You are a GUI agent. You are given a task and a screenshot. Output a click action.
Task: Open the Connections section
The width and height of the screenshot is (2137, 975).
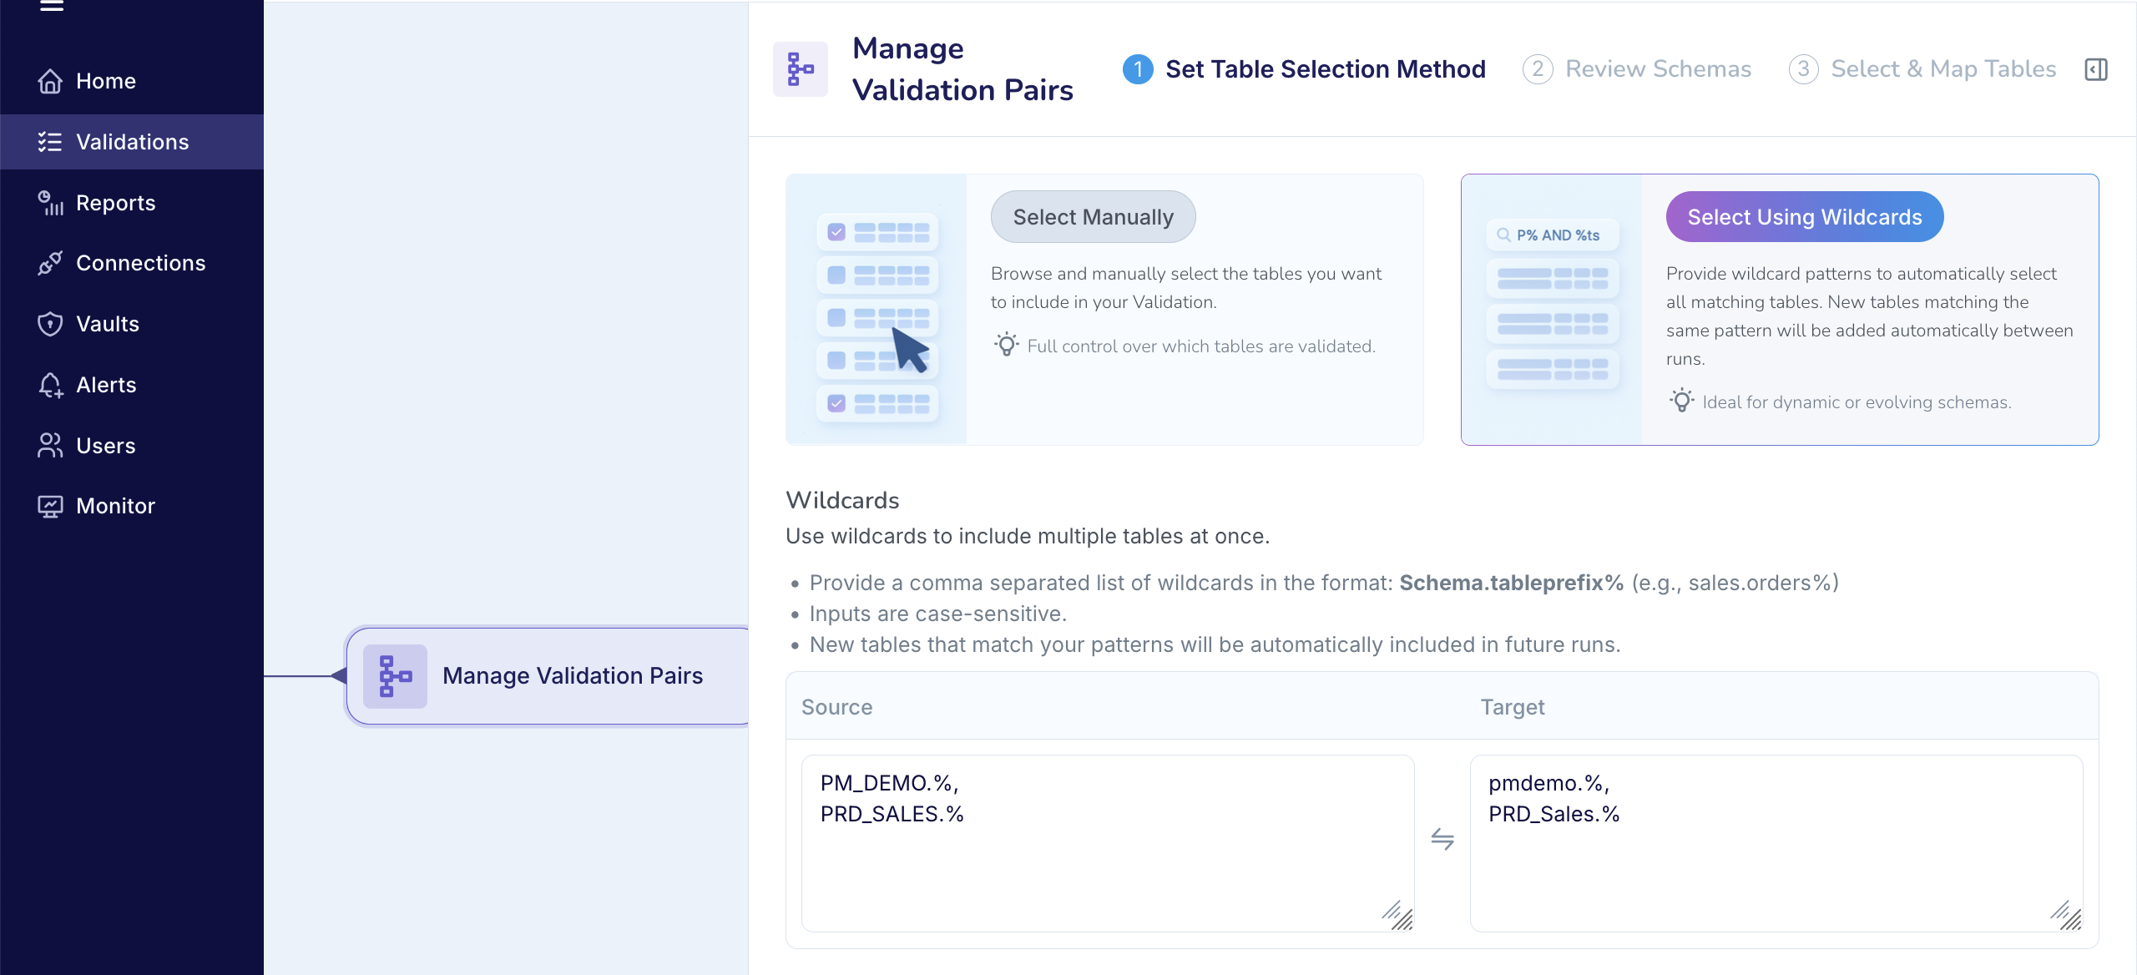coord(140,262)
